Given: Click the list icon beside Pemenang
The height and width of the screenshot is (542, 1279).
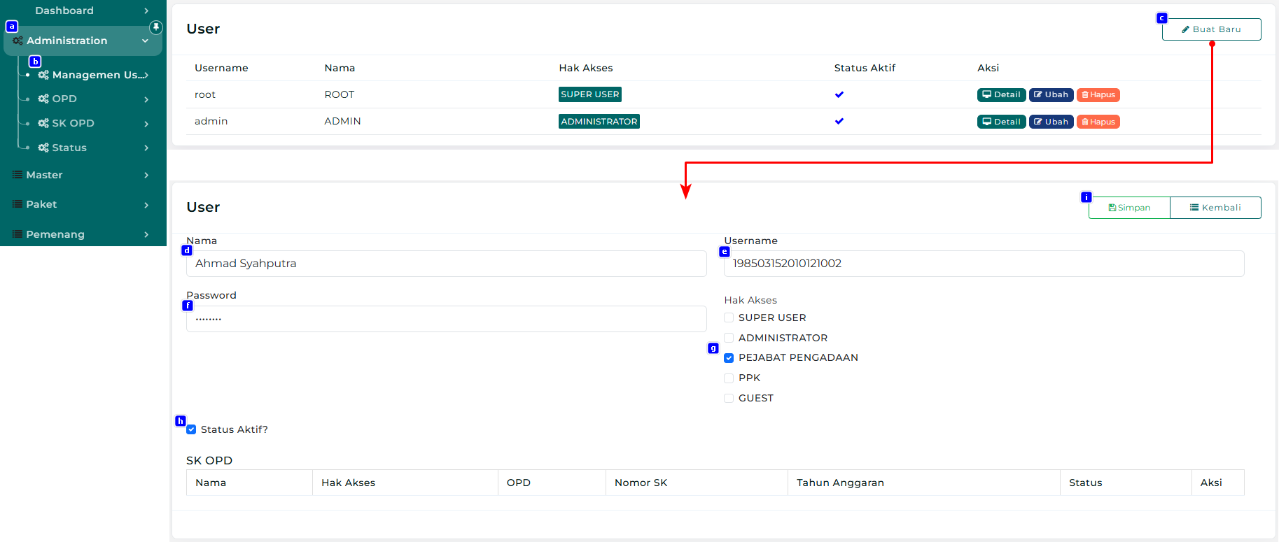Looking at the screenshot, I should 18,234.
